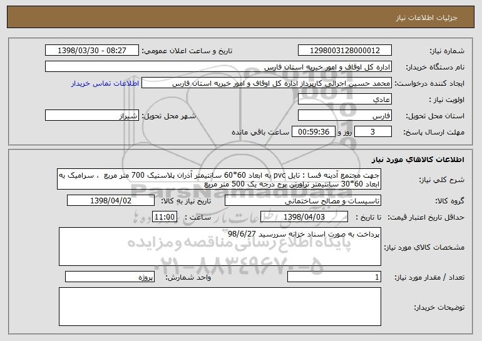Click the delivery province field فارس
482x341 pixels.
pyautogui.click(x=344, y=116)
